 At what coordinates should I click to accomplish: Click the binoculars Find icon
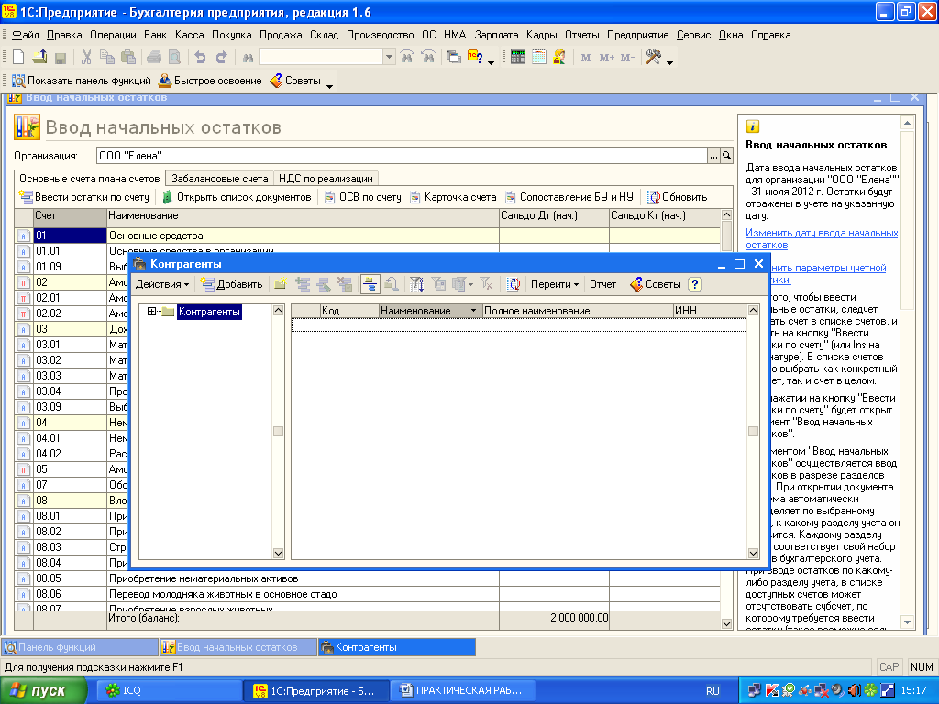tap(248, 58)
